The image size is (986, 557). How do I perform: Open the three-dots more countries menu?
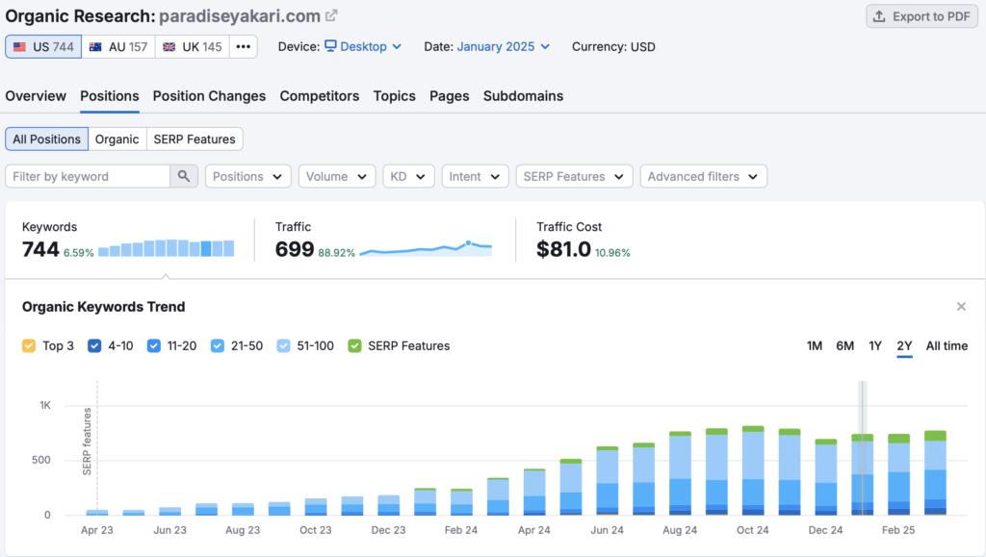243,46
